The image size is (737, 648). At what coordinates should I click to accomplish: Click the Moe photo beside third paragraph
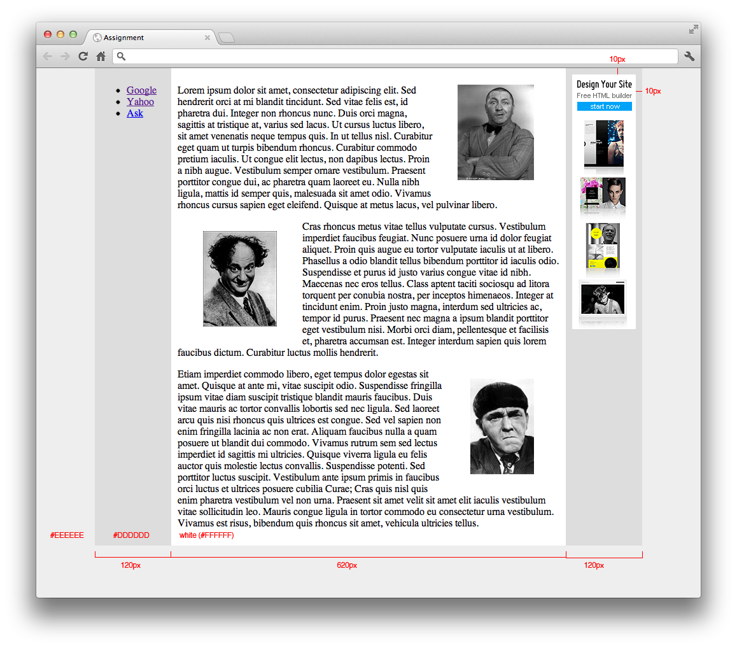[502, 426]
